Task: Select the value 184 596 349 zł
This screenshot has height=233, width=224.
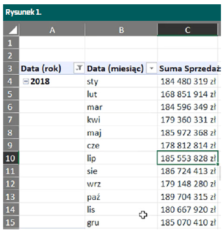Action: coord(188,107)
